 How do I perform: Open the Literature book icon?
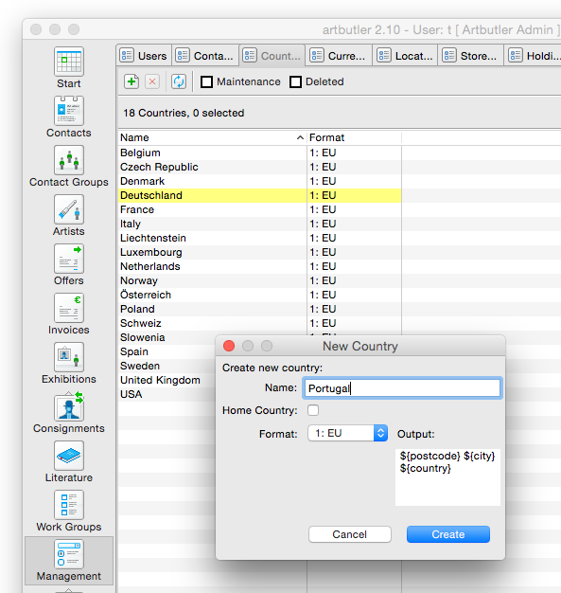coord(69,456)
